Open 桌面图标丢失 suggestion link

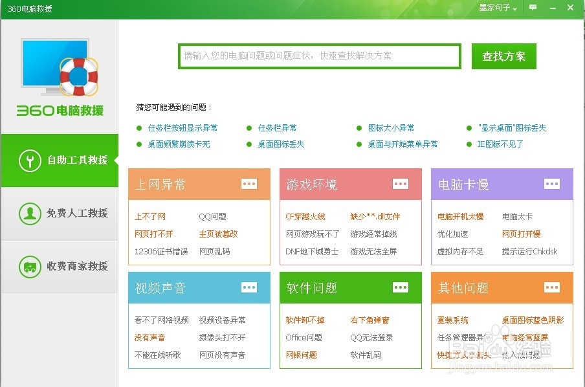pos(281,144)
